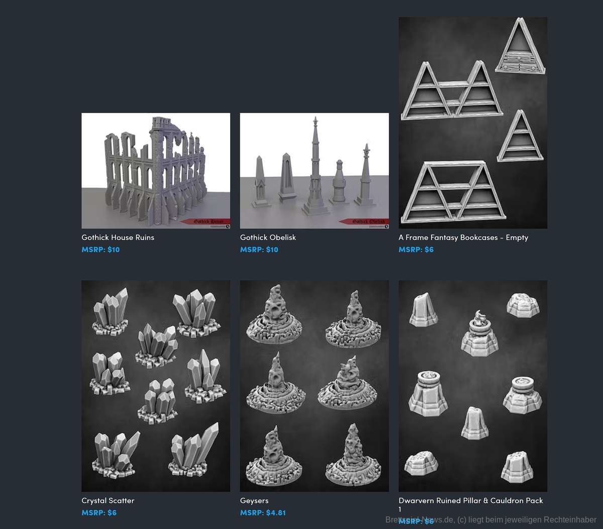Click the Brettspiel-News.de watermark text
The width and height of the screenshot is (603, 529).
pos(491,520)
